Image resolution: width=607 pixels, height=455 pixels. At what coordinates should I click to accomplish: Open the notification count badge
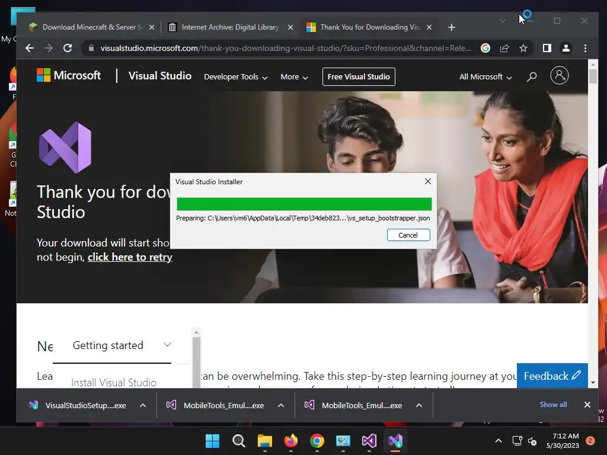[590, 441]
